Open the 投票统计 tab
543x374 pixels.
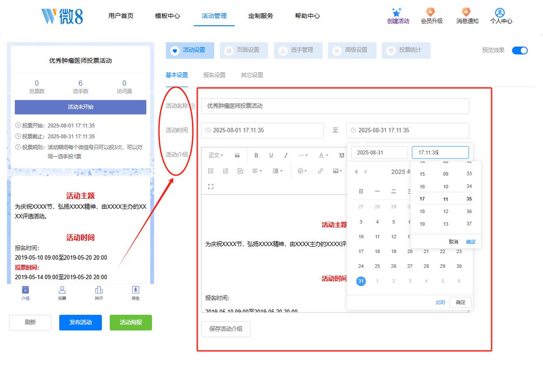(406, 50)
